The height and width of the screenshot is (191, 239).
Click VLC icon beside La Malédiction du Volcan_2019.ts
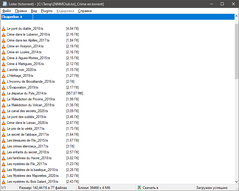(x=4, y=105)
